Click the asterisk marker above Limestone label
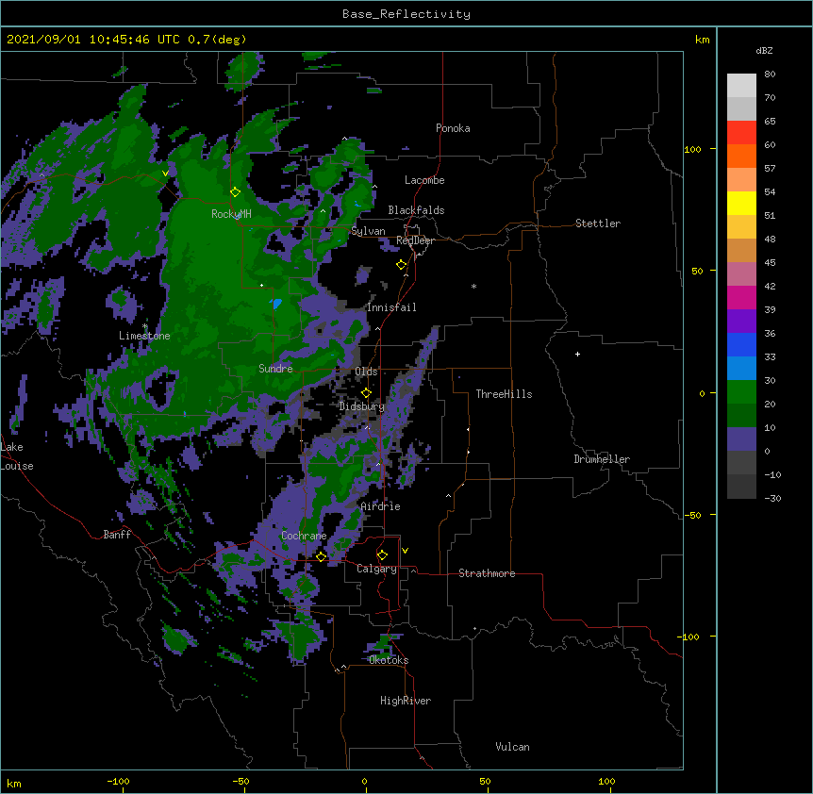This screenshot has height=794, width=813. [145, 326]
